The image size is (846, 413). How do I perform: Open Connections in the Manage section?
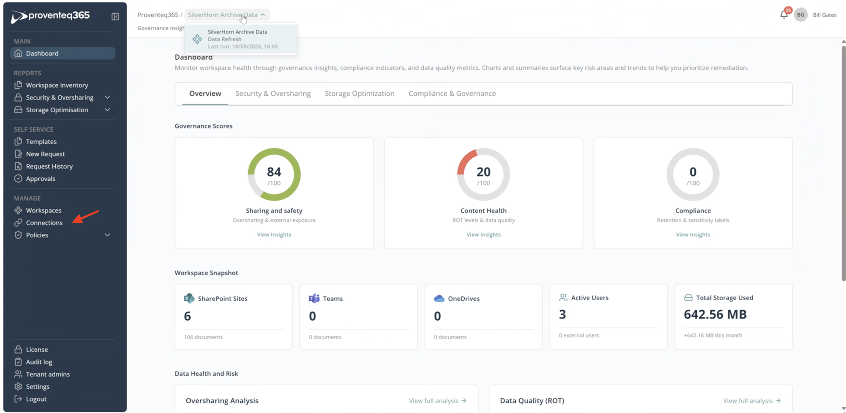(44, 222)
